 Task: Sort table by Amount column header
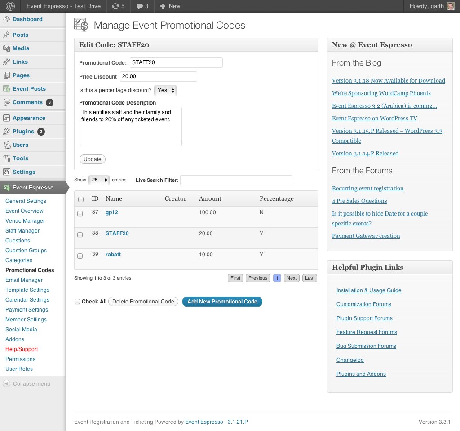click(210, 198)
